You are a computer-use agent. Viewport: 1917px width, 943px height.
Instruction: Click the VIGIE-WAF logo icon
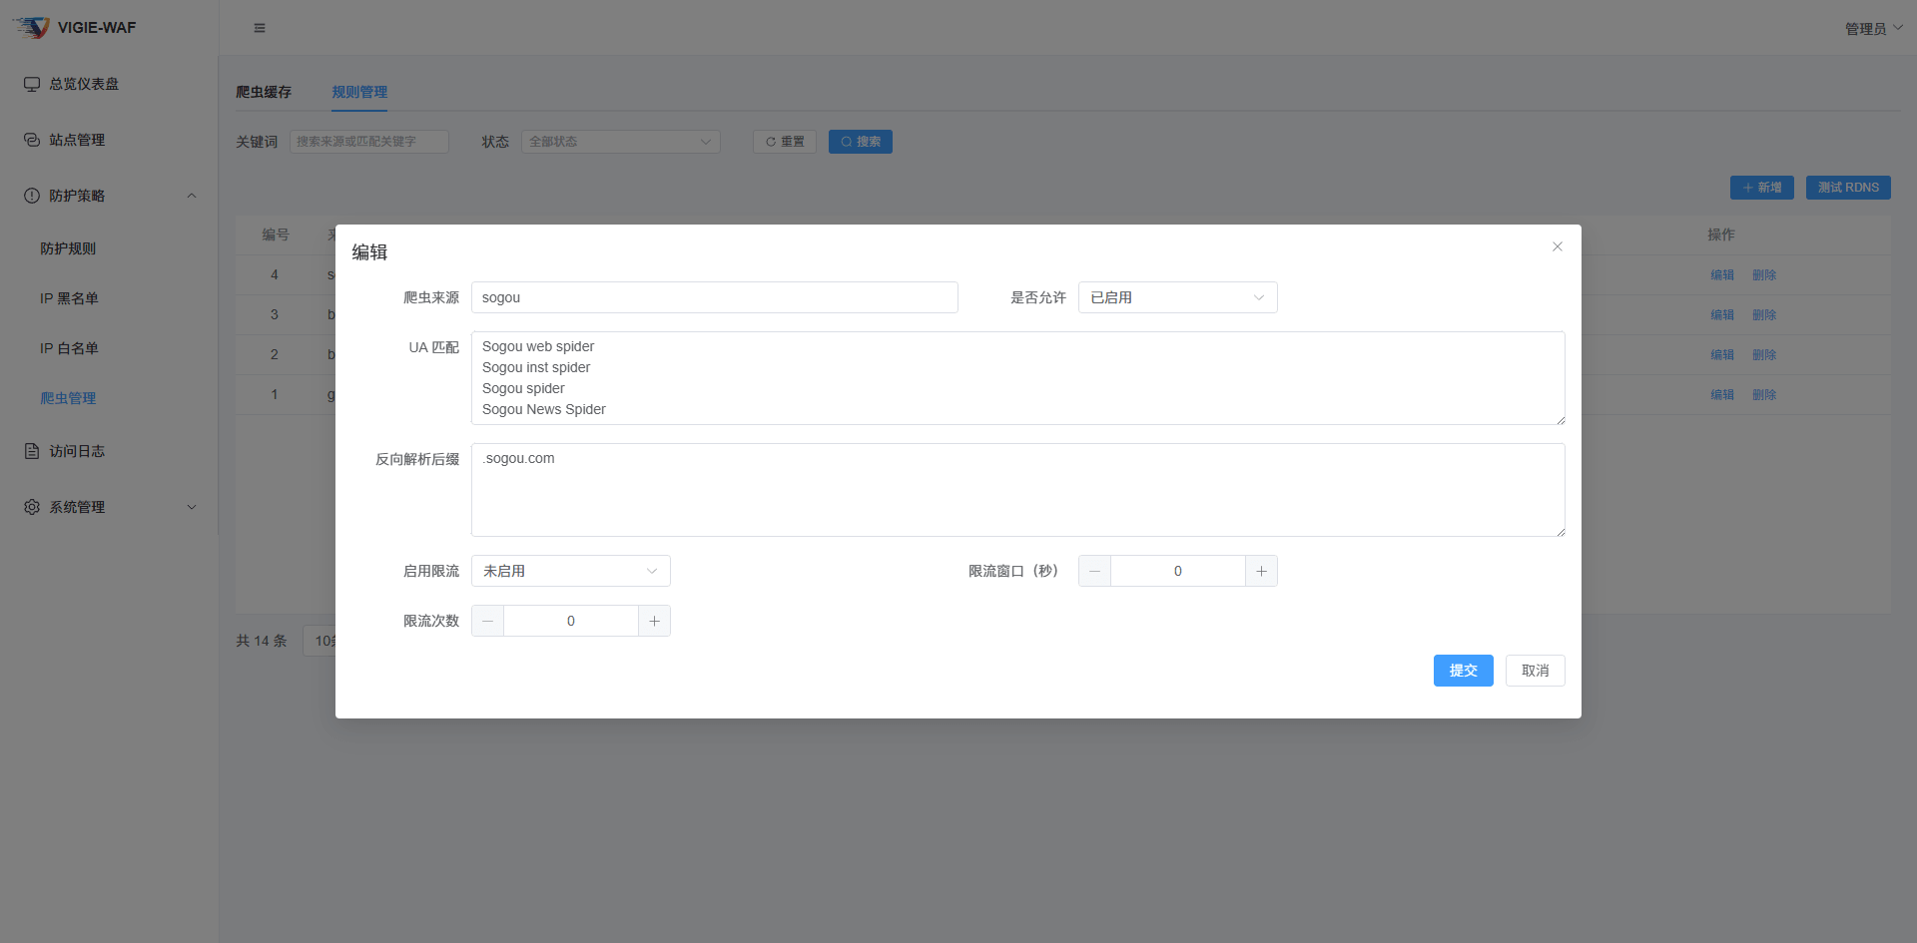click(x=31, y=27)
